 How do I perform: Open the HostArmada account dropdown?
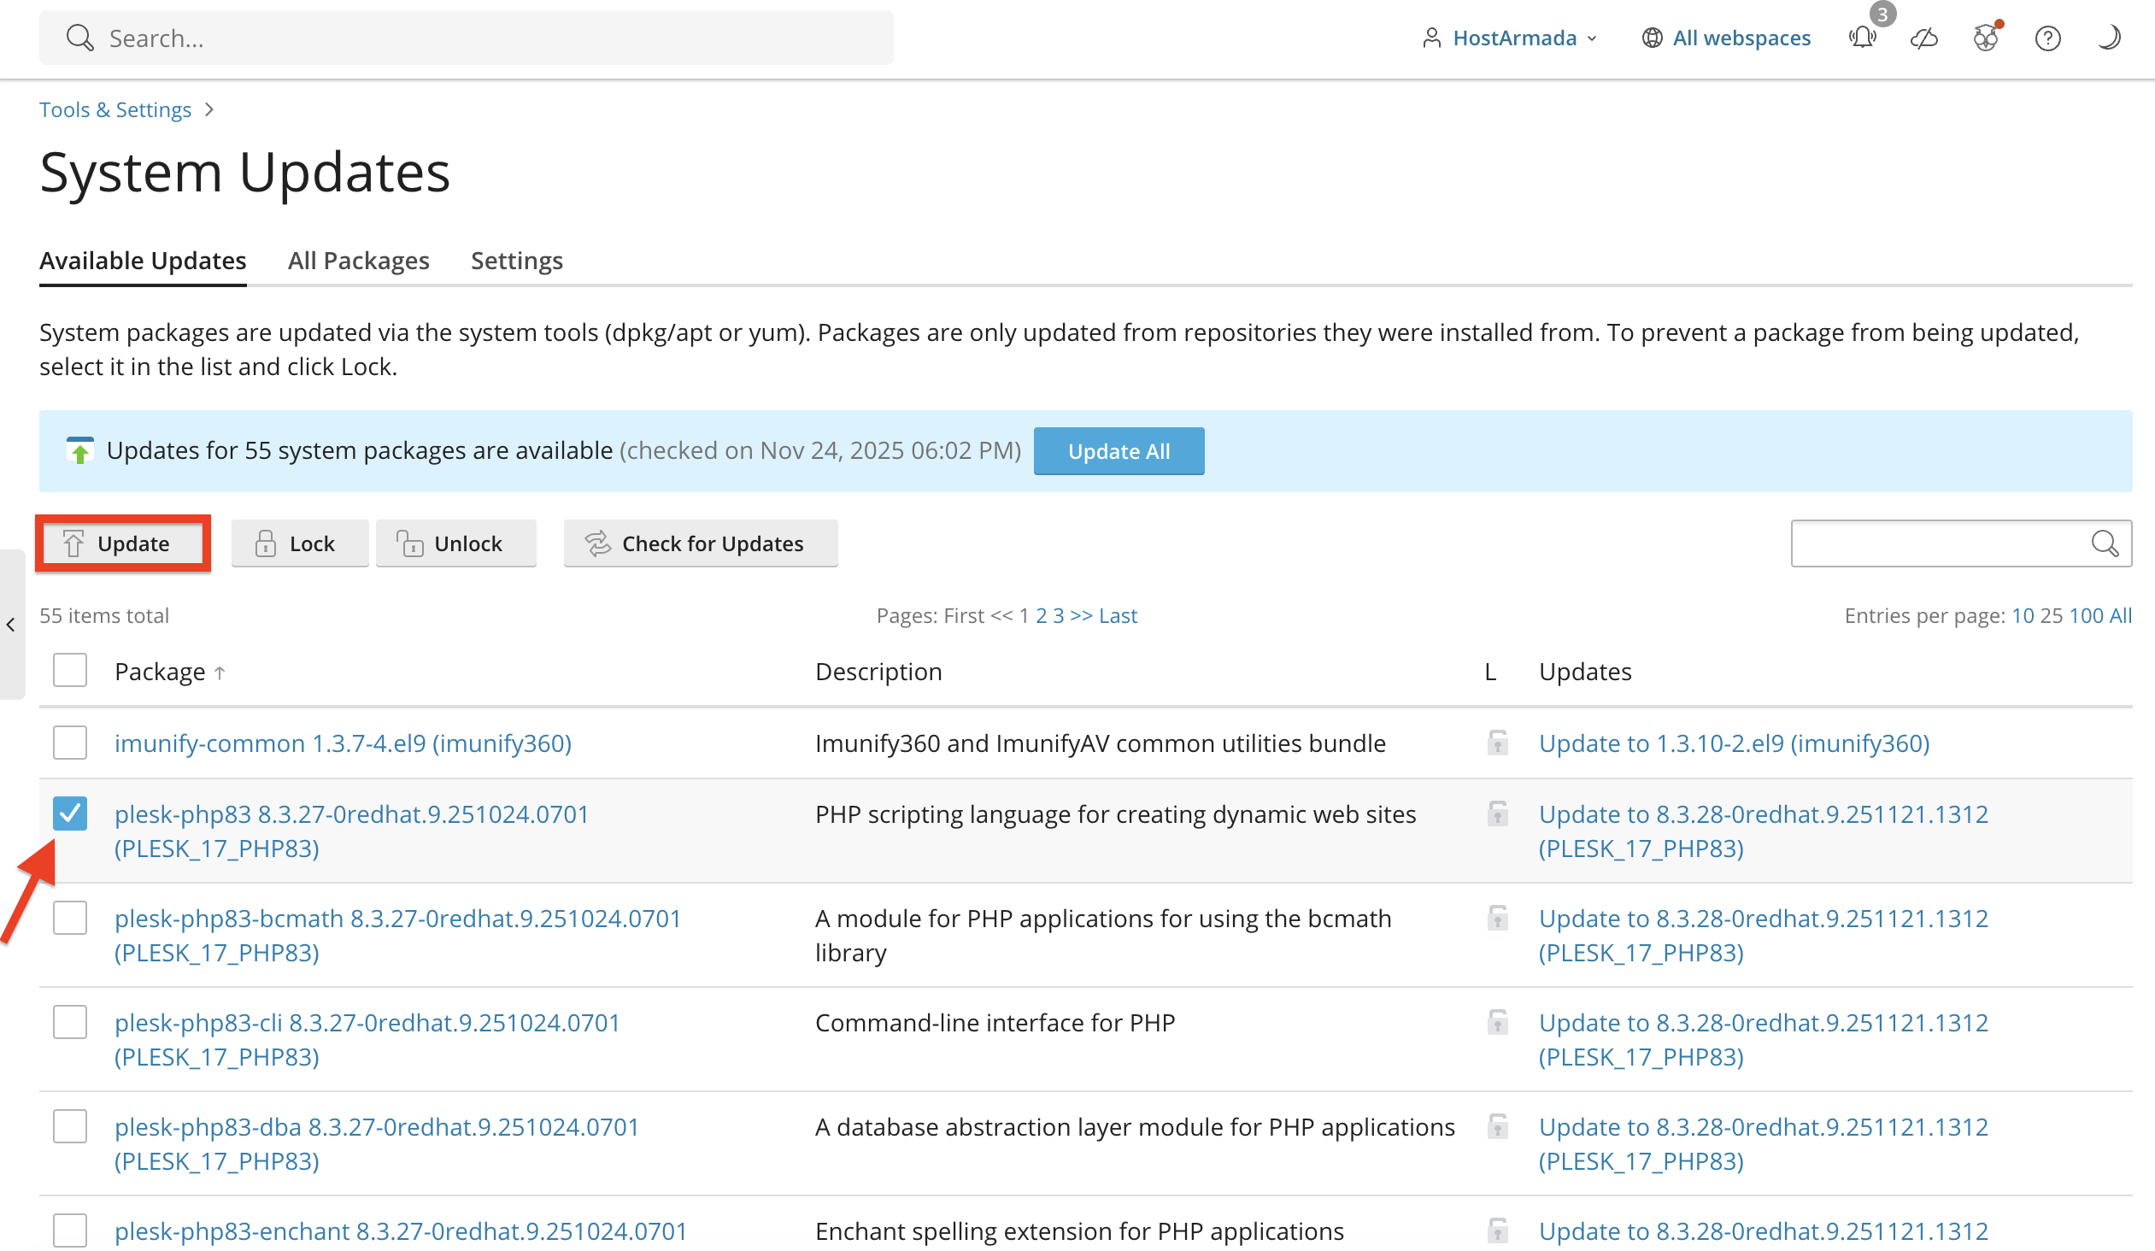click(x=1509, y=38)
